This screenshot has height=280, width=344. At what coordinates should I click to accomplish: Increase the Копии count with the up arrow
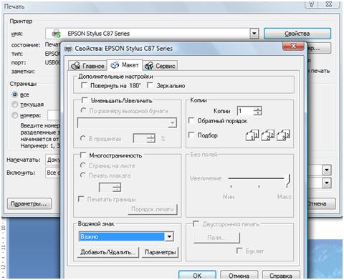tap(257, 109)
